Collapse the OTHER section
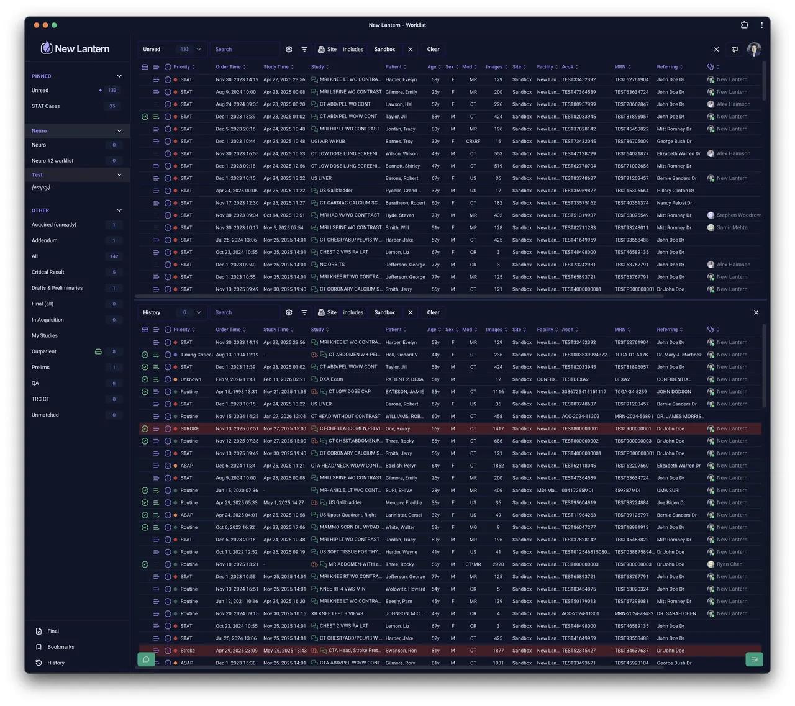Screen dimensions: 795x706 (x=119, y=210)
